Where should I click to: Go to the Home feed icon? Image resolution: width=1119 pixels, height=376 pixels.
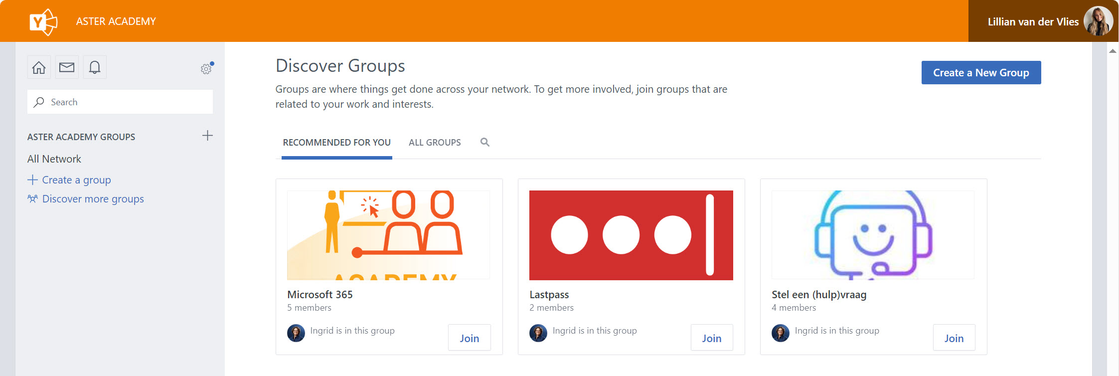(x=39, y=67)
